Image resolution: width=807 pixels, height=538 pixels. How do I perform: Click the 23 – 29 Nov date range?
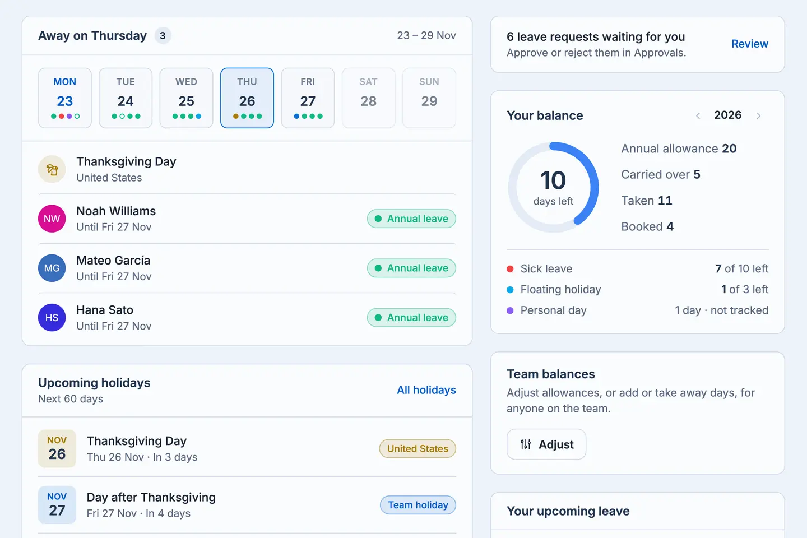426,35
